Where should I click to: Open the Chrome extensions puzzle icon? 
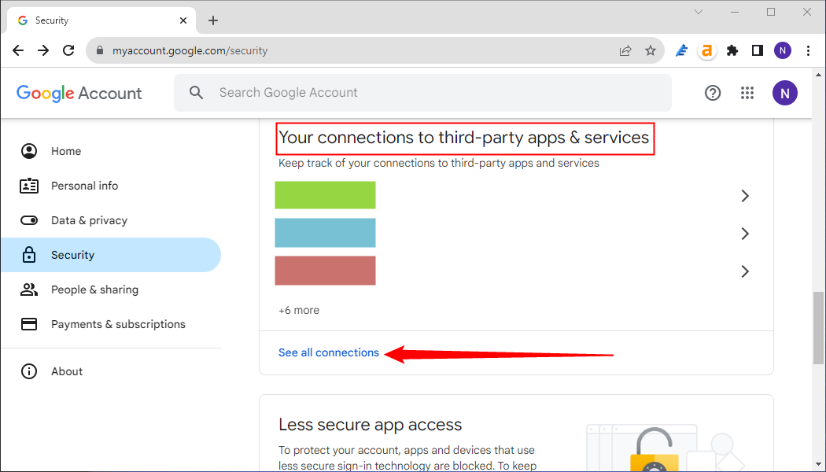(732, 51)
